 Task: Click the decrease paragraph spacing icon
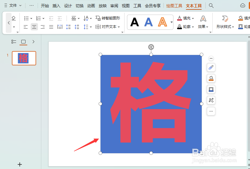pos(77,27)
